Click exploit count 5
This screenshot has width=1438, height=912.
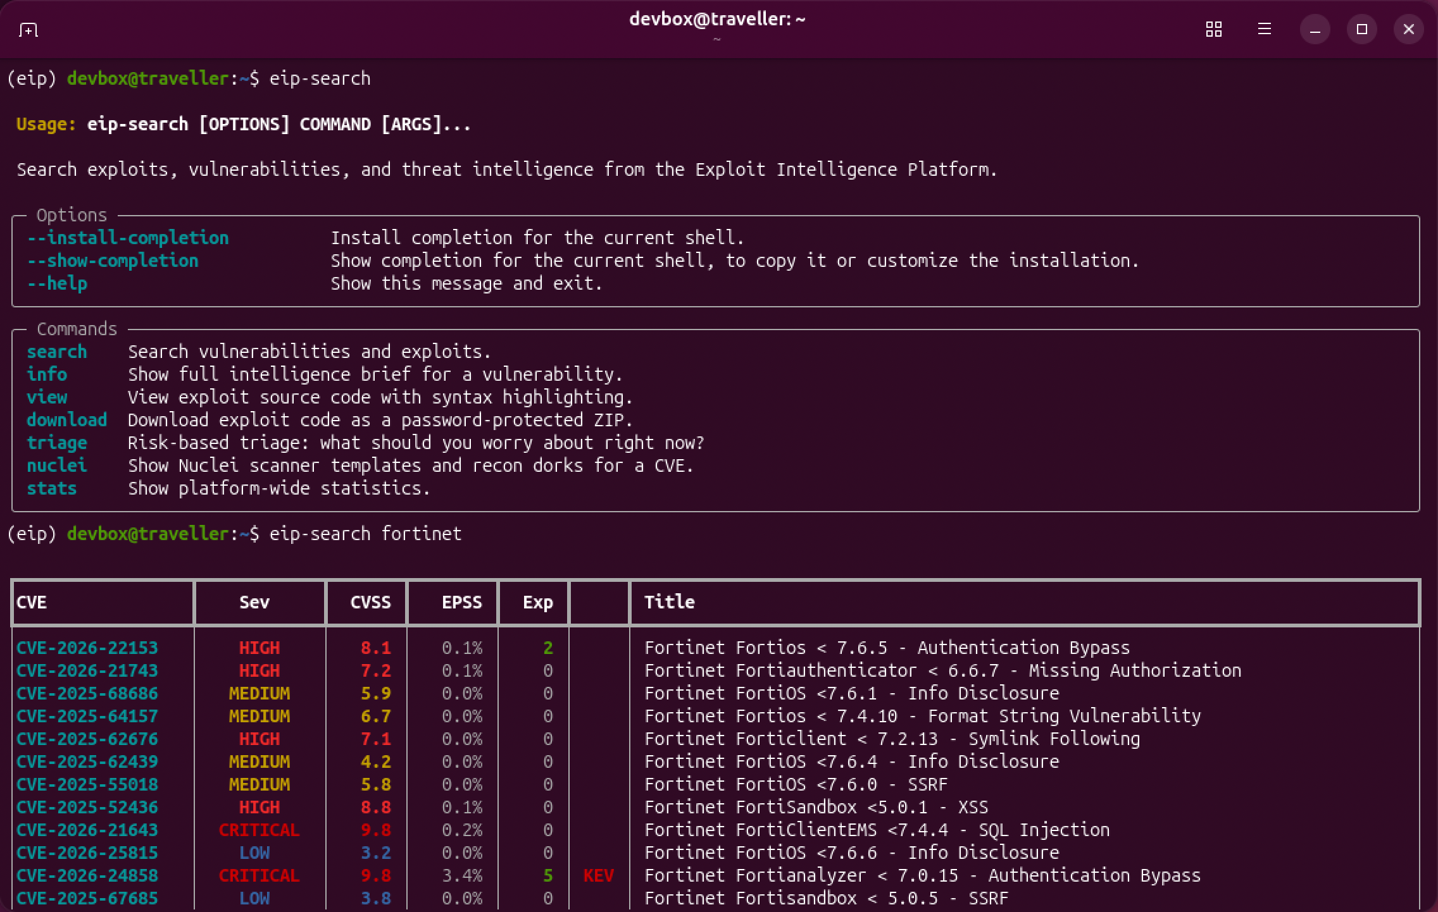548,875
